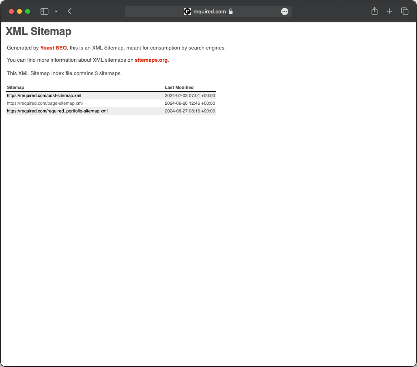The image size is (417, 367).
Task: Open a new tab with the plus icon
Action: click(389, 11)
